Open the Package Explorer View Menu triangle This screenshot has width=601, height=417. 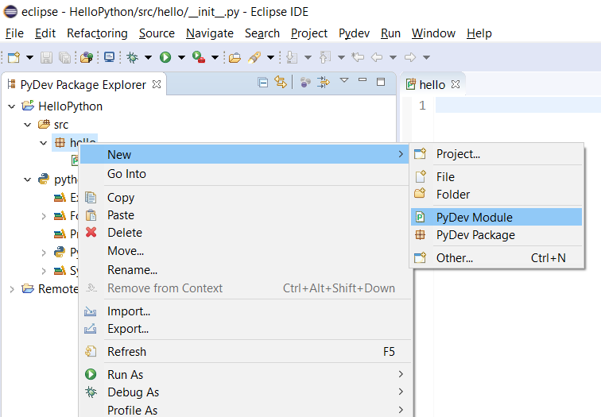(344, 80)
